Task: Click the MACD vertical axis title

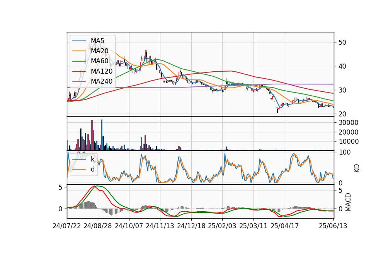Action: pyautogui.click(x=348, y=202)
